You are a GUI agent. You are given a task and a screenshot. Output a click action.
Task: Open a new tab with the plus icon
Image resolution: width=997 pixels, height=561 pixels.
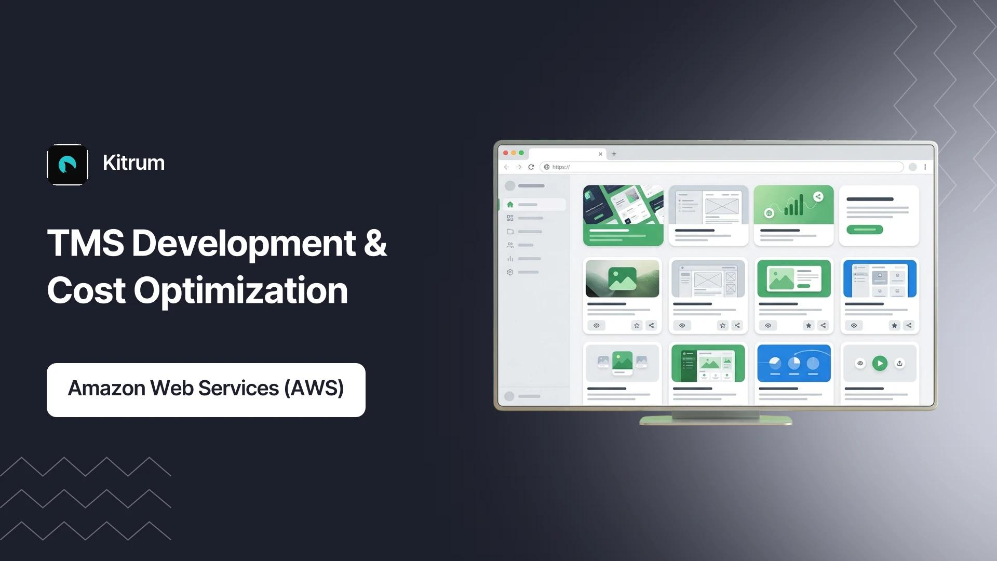[614, 154]
